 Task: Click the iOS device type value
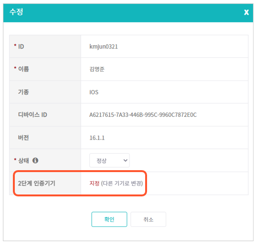click(94, 92)
